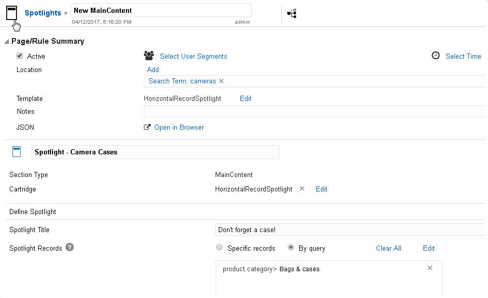
Task: Click the Open in Browser external icon
Action: tap(147, 127)
